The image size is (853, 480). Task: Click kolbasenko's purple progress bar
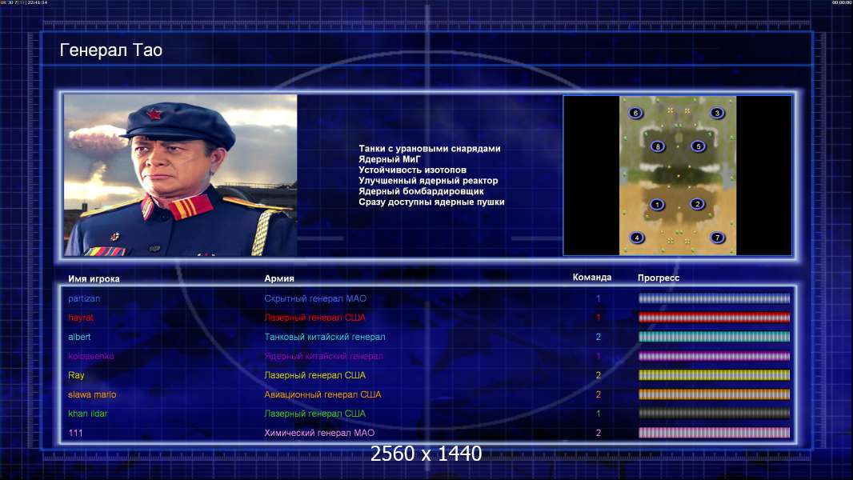pos(714,356)
